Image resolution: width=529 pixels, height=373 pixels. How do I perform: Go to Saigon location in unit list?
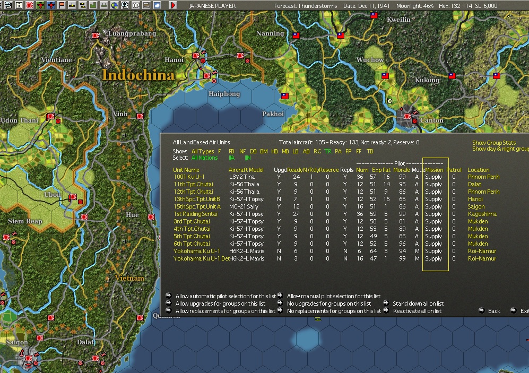click(476, 206)
